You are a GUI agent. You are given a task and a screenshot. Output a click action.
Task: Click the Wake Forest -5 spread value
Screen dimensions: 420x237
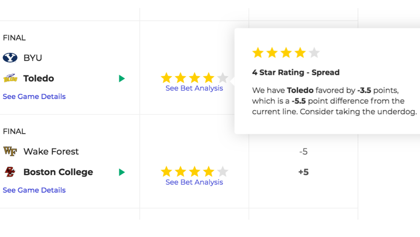pos(304,152)
